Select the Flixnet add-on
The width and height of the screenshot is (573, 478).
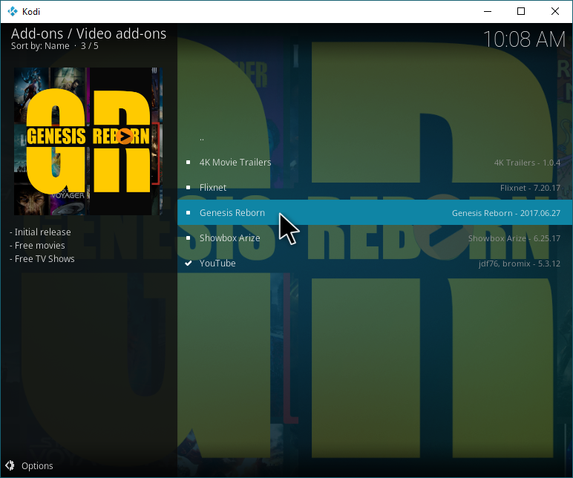tap(375, 188)
